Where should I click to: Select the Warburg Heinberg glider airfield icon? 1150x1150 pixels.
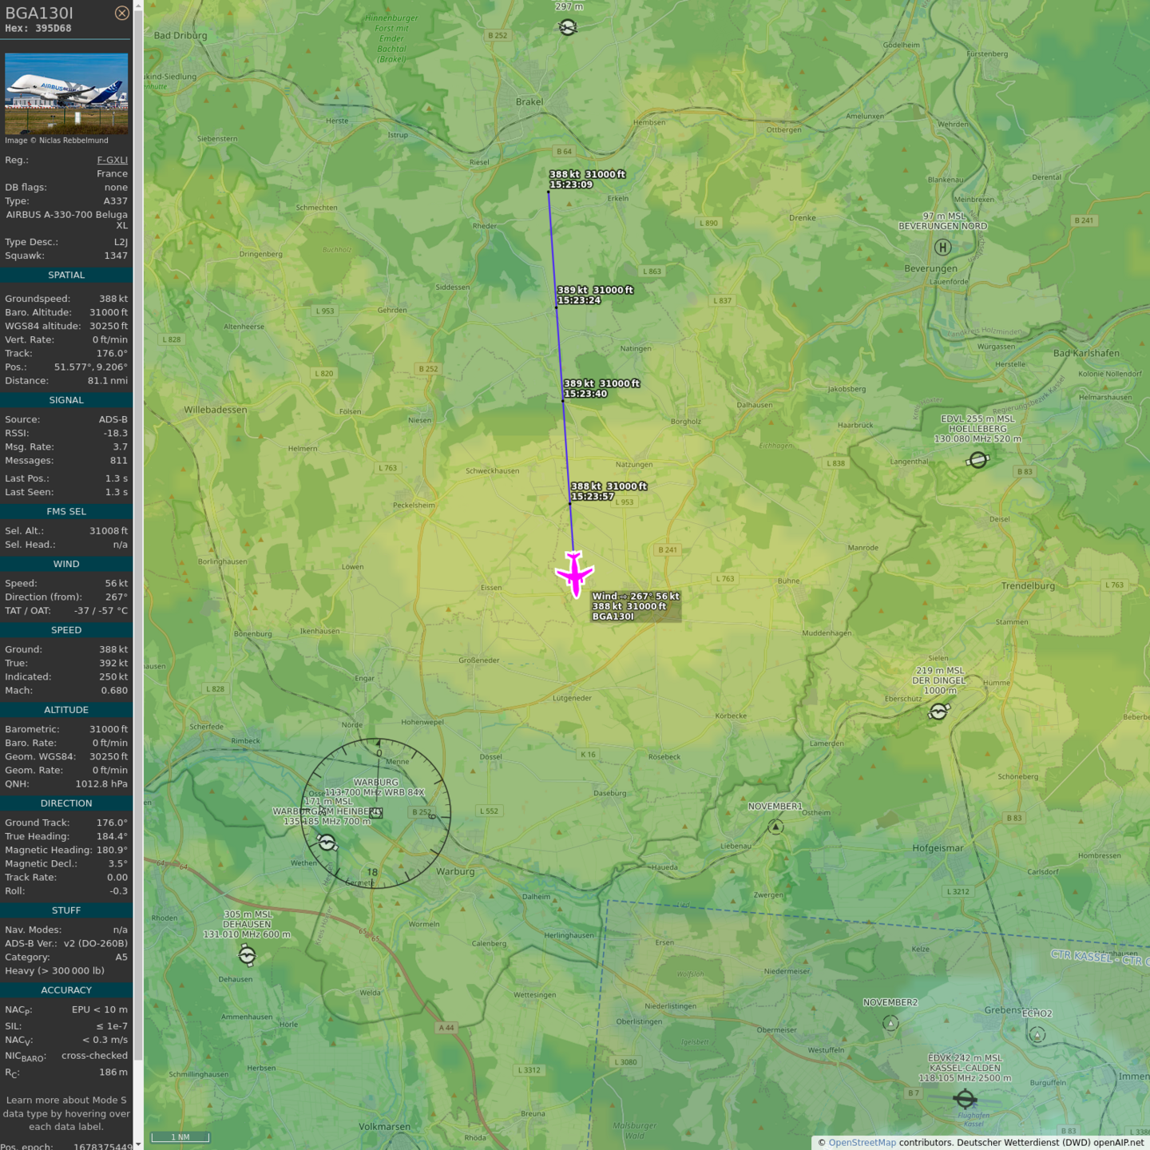pyautogui.click(x=327, y=843)
